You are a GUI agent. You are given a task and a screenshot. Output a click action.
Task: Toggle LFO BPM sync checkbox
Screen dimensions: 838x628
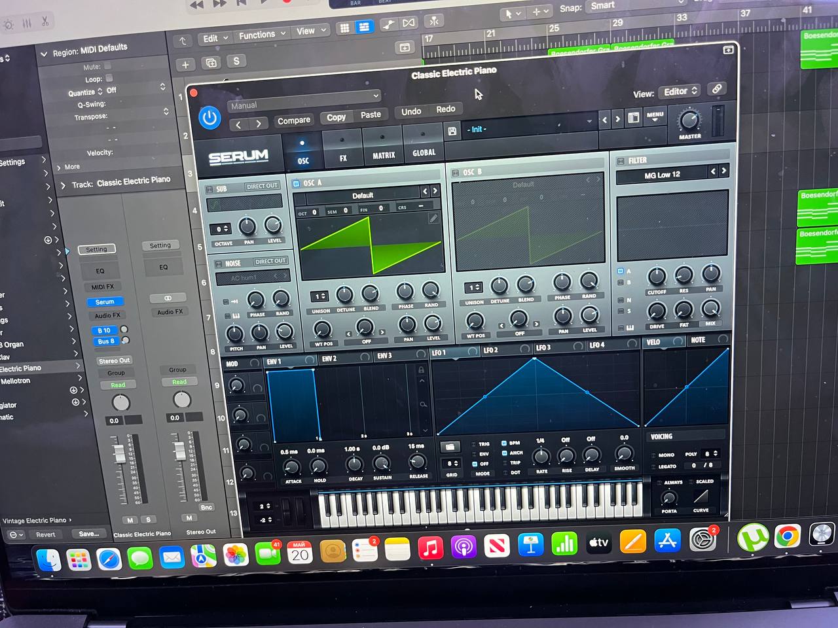click(504, 443)
